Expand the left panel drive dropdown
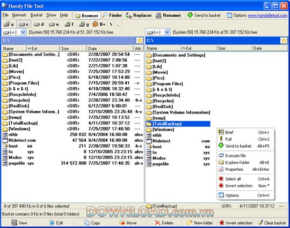 [x=23, y=32]
